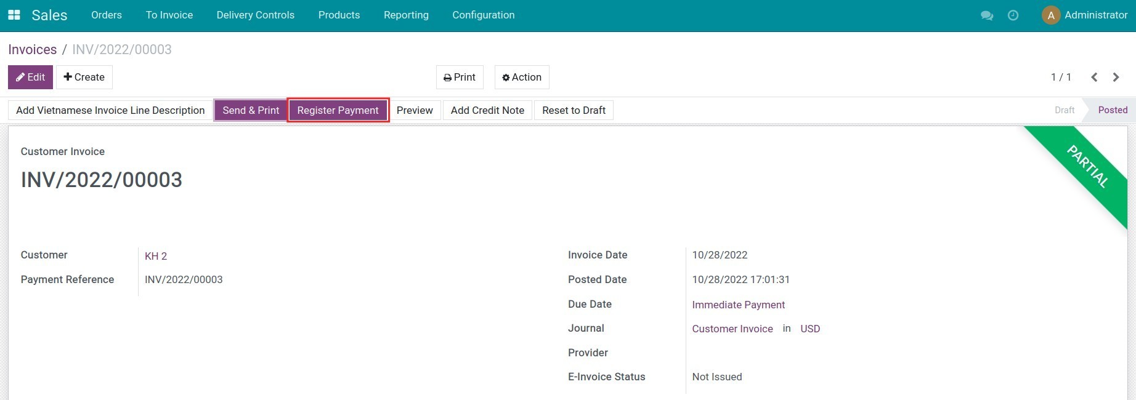Click the Customer Invoice heading
The height and width of the screenshot is (400, 1136).
[63, 151]
